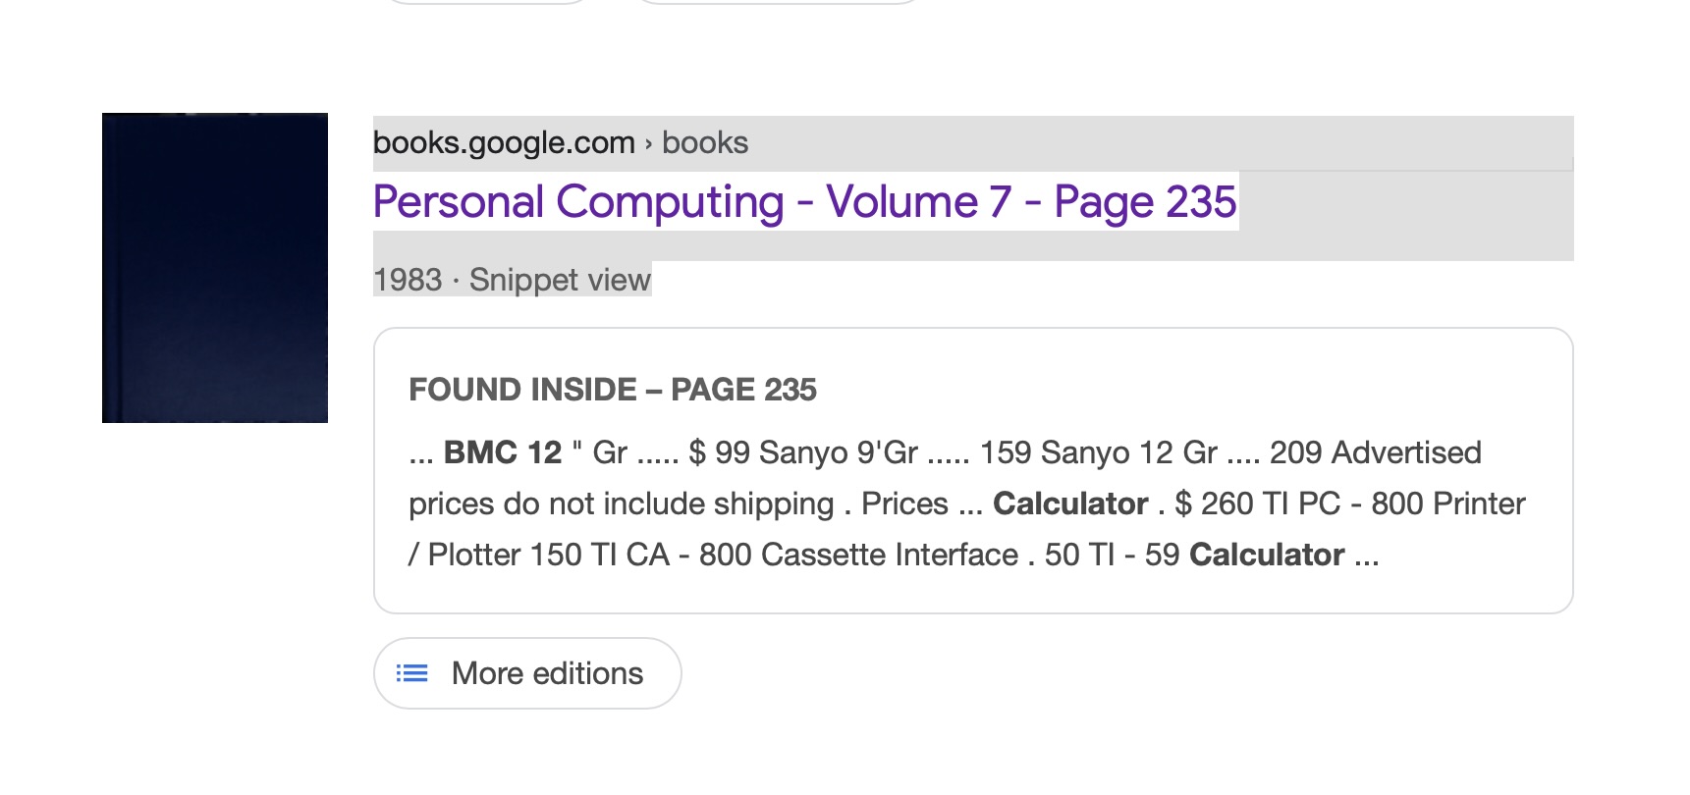Open the dark blue book cover thumbnail
Viewport: 1690px width, 795px height.
tap(215, 268)
